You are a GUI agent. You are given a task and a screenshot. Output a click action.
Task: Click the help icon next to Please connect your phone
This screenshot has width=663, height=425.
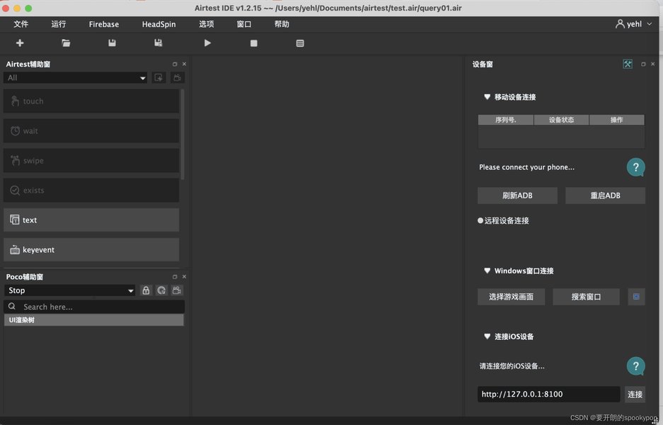coord(635,167)
